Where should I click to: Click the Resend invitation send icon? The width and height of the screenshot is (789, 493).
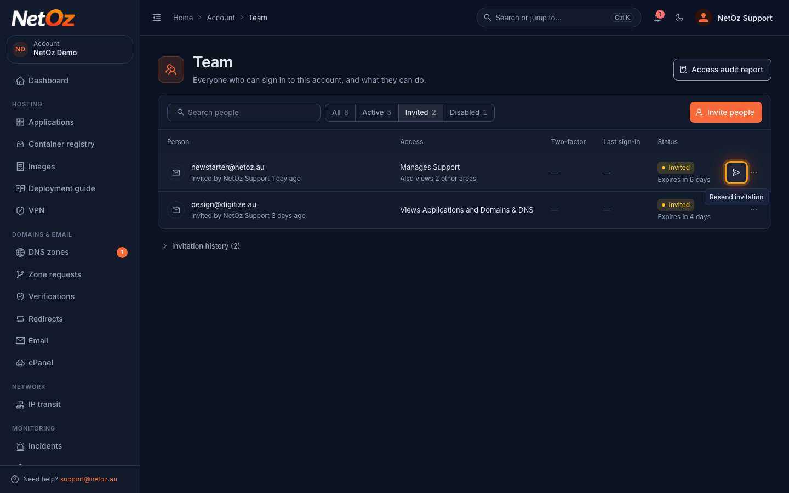(736, 173)
